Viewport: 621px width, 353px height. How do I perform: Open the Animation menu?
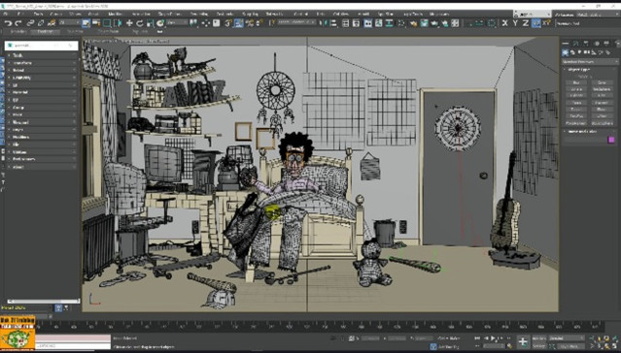tap(141, 14)
